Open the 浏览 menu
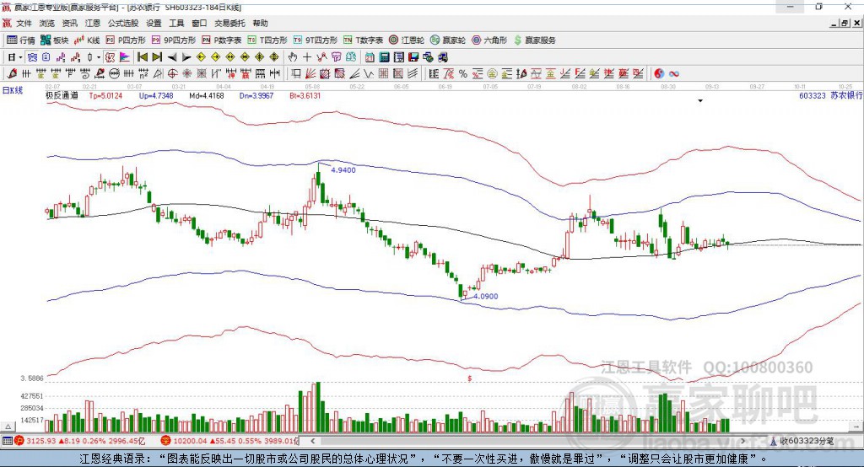Screen dimensions: 864x467 [x=47, y=23]
